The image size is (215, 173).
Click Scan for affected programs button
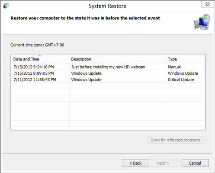(x=176, y=140)
